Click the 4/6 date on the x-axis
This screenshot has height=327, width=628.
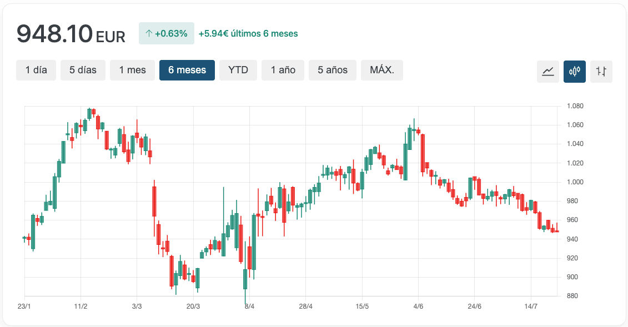(418, 306)
